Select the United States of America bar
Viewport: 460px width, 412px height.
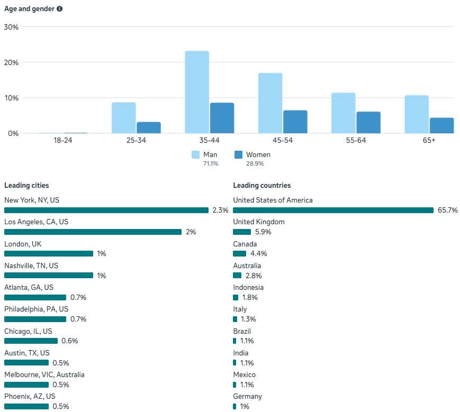(x=333, y=210)
